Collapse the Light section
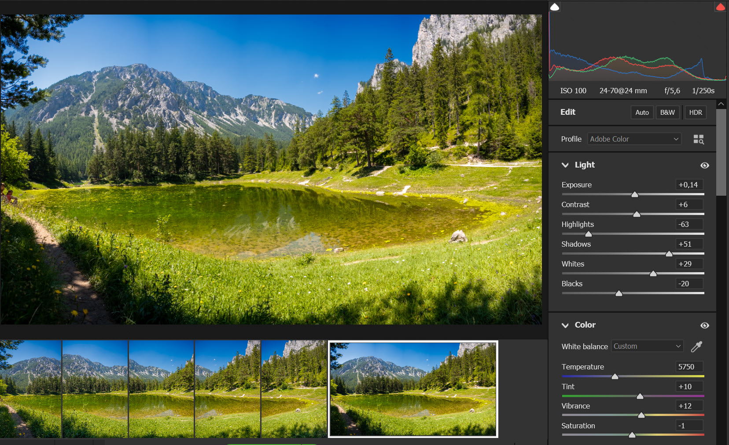 [x=565, y=165]
